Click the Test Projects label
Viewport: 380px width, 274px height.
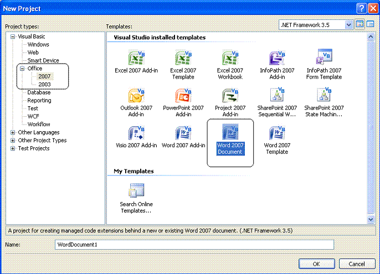click(x=34, y=148)
